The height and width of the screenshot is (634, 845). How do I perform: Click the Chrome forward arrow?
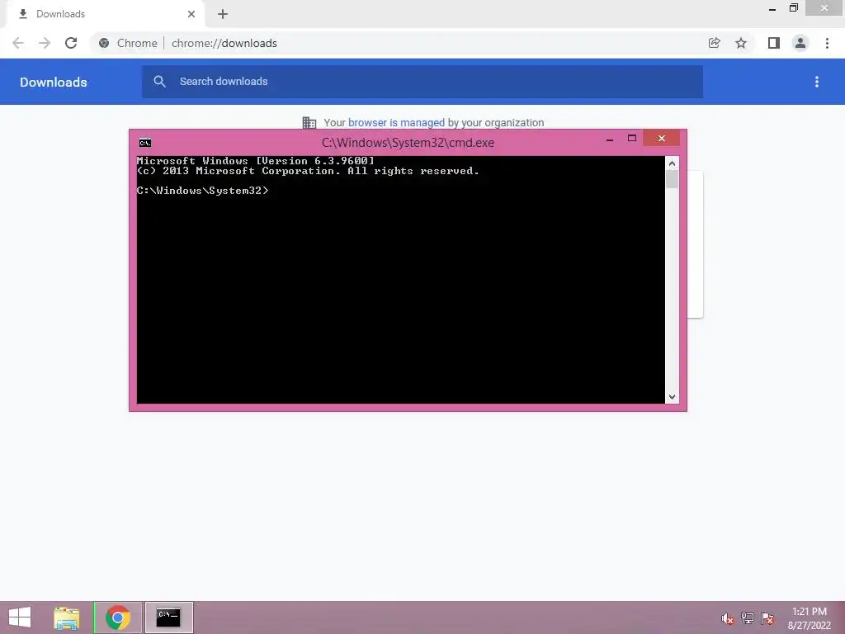[x=45, y=43]
